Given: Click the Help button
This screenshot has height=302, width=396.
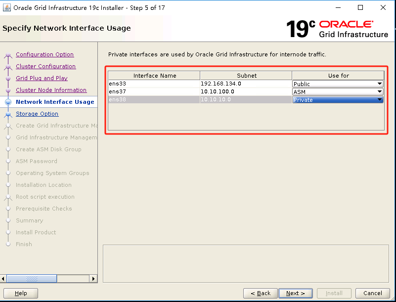Looking at the screenshot, I should pos(21,293).
